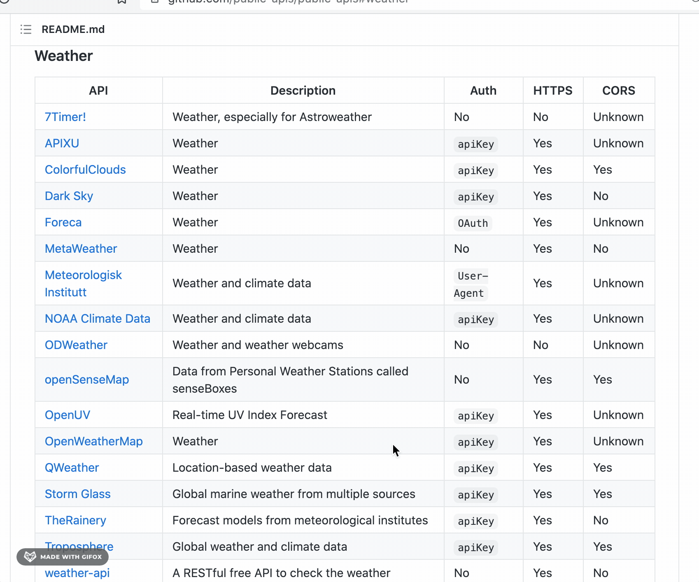Open the Dark Sky link

pyautogui.click(x=69, y=196)
